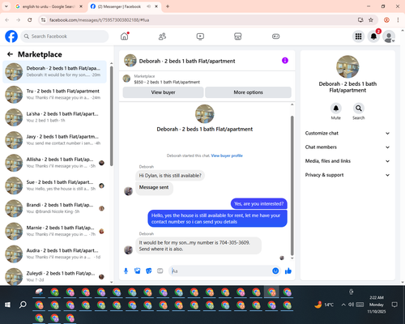The image size is (405, 324).
Task: Open the Friends icon in top bar
Action: tap(162, 36)
